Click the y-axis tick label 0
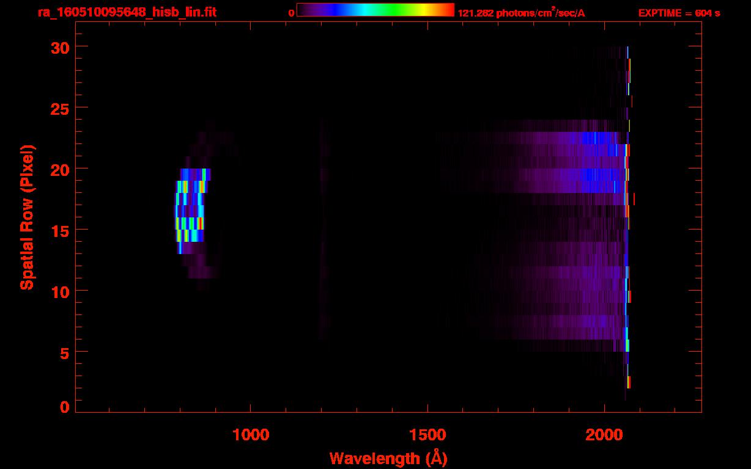This screenshot has height=469, width=751. click(64, 407)
